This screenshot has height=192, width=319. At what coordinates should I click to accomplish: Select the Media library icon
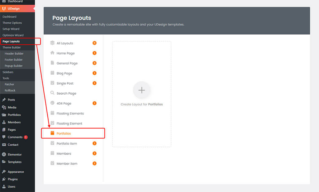coord(4,107)
